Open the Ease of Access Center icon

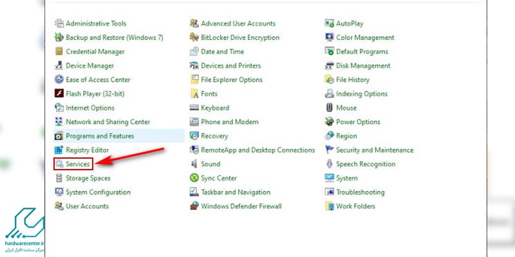click(x=59, y=80)
